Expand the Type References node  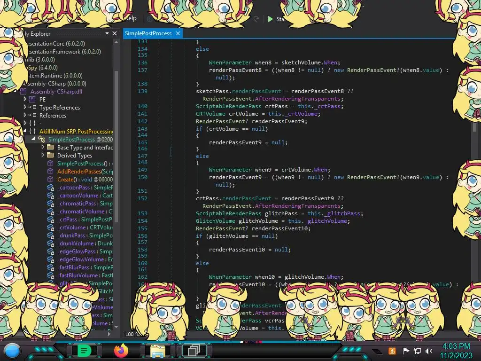pyautogui.click(x=25, y=107)
